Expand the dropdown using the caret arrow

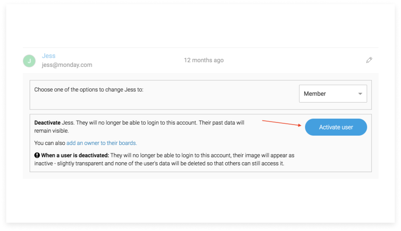click(360, 94)
